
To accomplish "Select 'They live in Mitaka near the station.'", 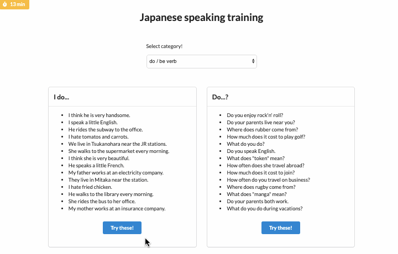I will [x=108, y=180].
